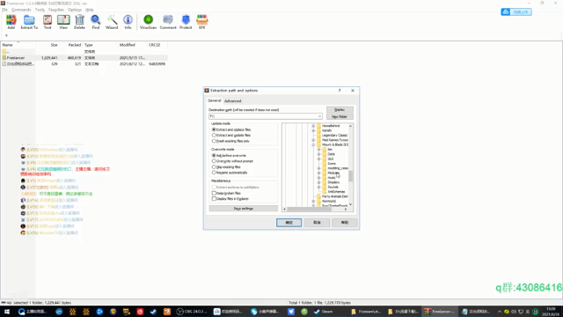Select the text file below Freelancer

point(84,63)
